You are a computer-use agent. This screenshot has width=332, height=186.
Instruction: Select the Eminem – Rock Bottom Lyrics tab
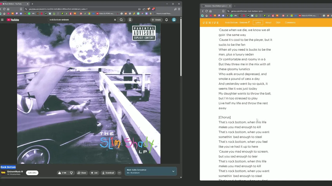point(216,6)
